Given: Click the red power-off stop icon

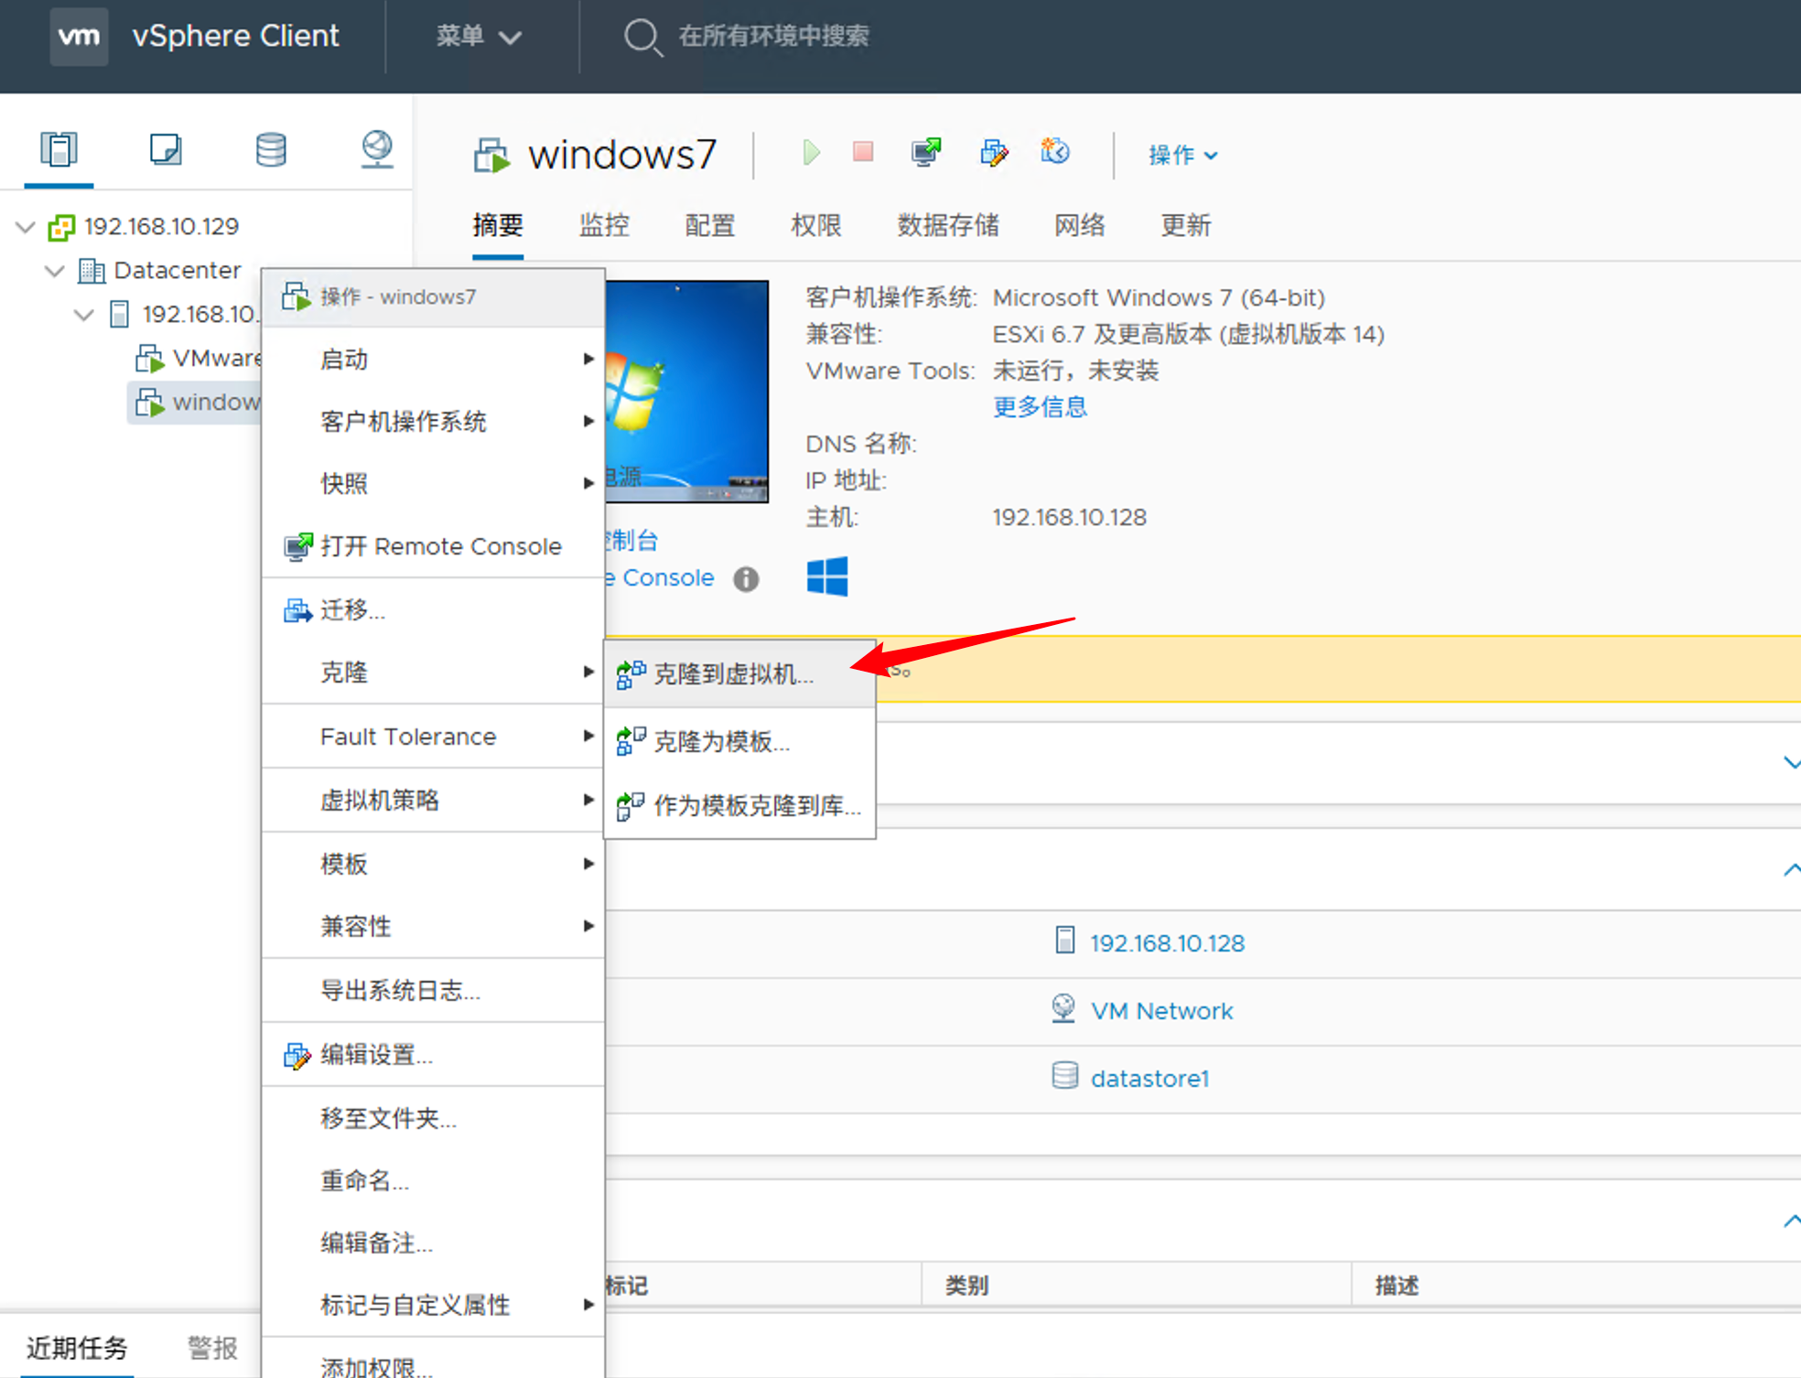Looking at the screenshot, I should [862, 152].
